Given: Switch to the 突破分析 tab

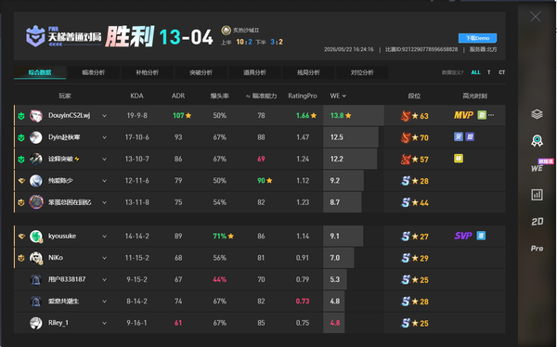Looking at the screenshot, I should coord(201,72).
